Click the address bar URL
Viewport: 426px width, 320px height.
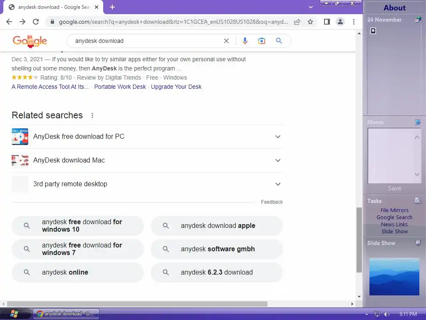point(173,22)
